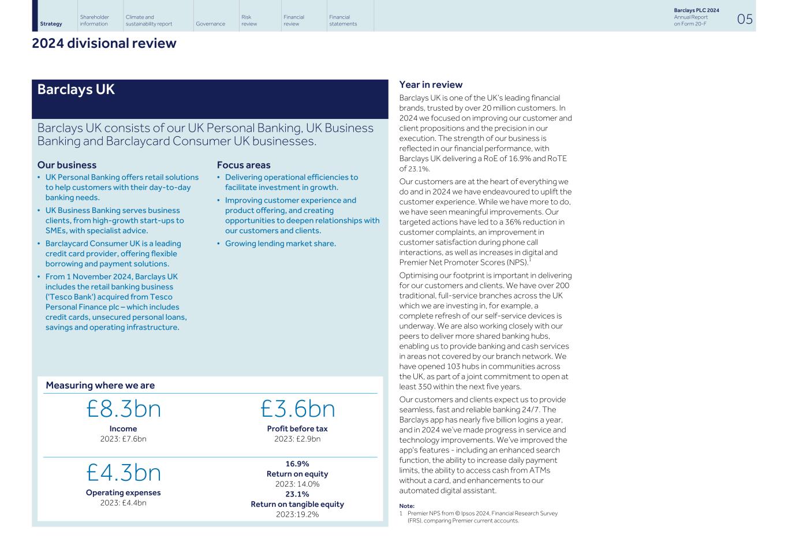Click the £8.3bn income figure
The height and width of the screenshot is (557, 788).
(x=124, y=409)
